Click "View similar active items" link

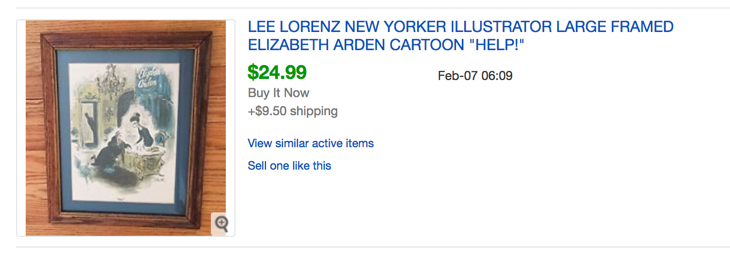click(310, 144)
